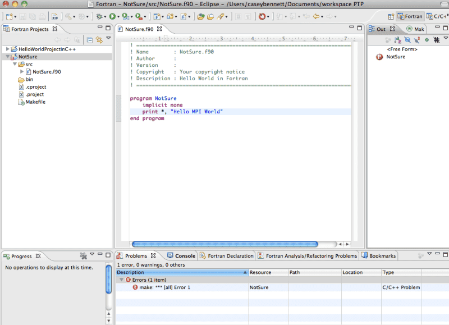Expand the HelloWorldProjectInC++ project
449x325 pixels.
7,49
